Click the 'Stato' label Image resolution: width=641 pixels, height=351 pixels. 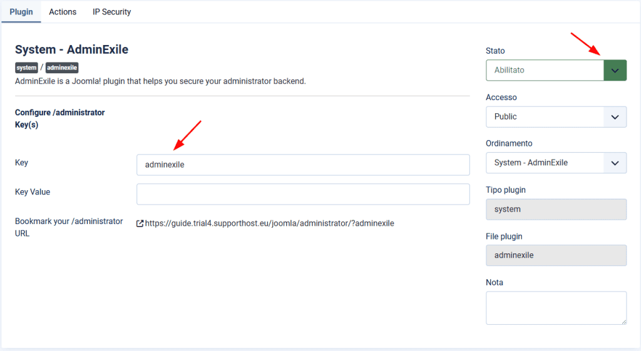coord(495,51)
